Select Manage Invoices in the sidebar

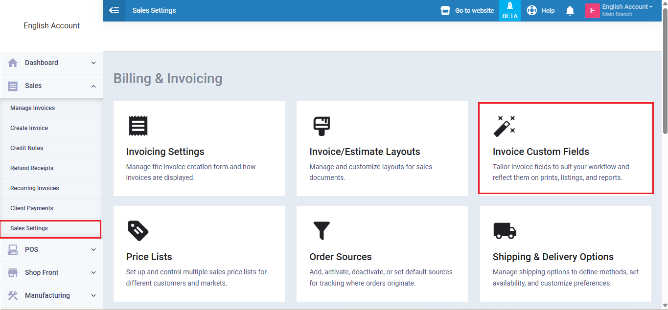point(33,108)
